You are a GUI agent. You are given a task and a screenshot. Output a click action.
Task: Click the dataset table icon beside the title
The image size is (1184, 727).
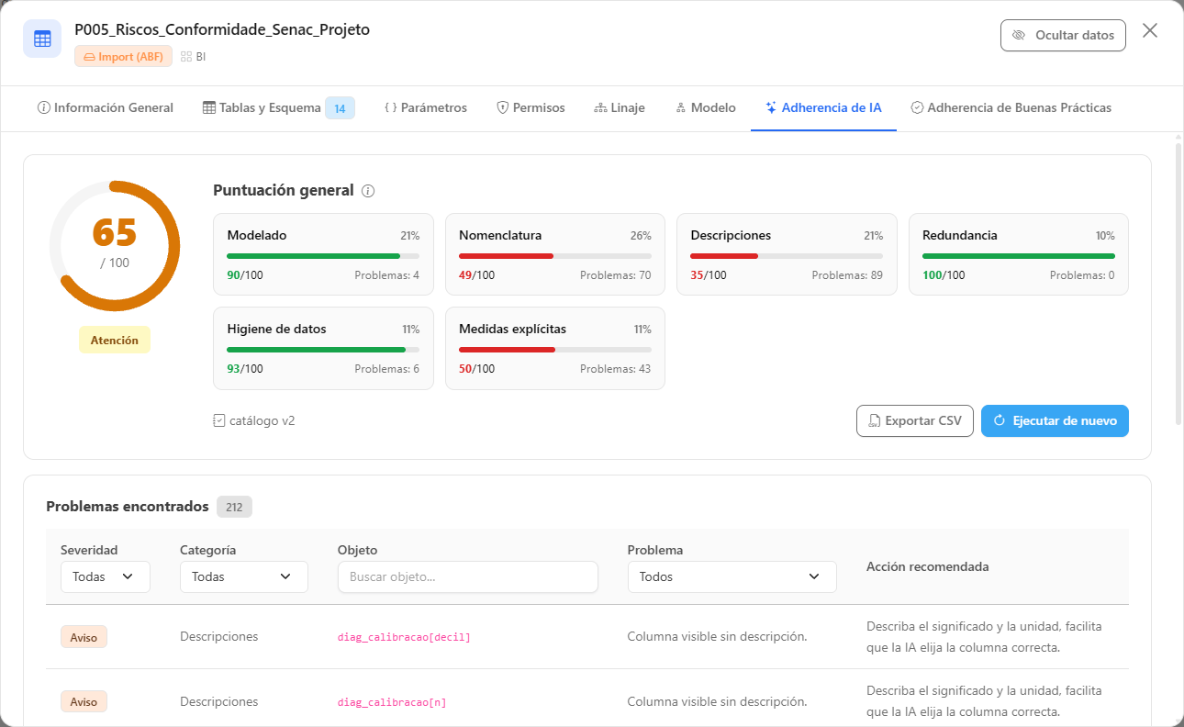point(42,39)
